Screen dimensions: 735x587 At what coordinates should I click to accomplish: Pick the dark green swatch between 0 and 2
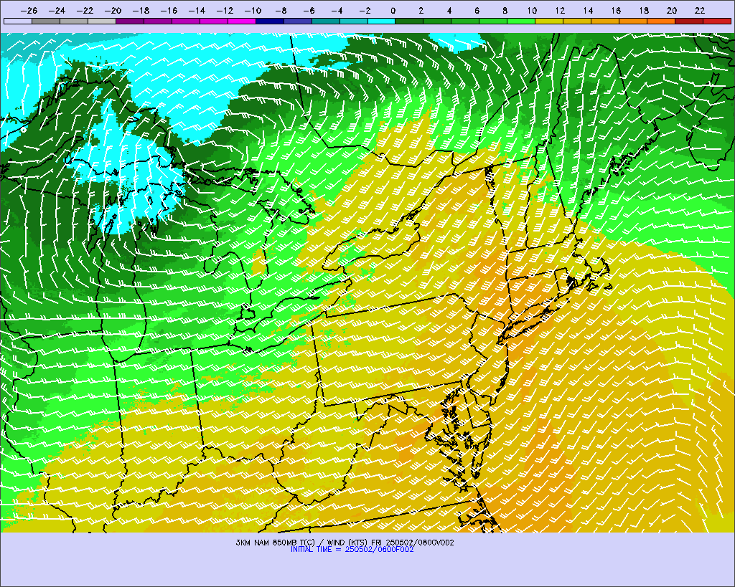click(409, 21)
